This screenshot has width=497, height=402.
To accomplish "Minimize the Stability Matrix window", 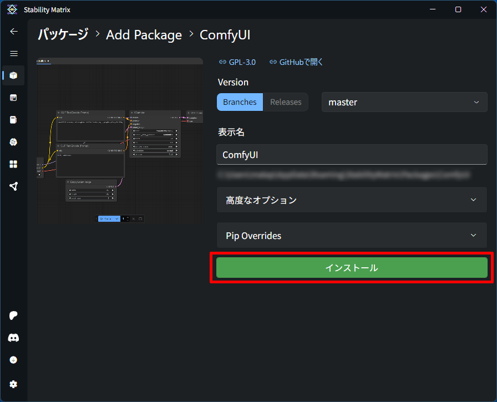I will (x=433, y=9).
